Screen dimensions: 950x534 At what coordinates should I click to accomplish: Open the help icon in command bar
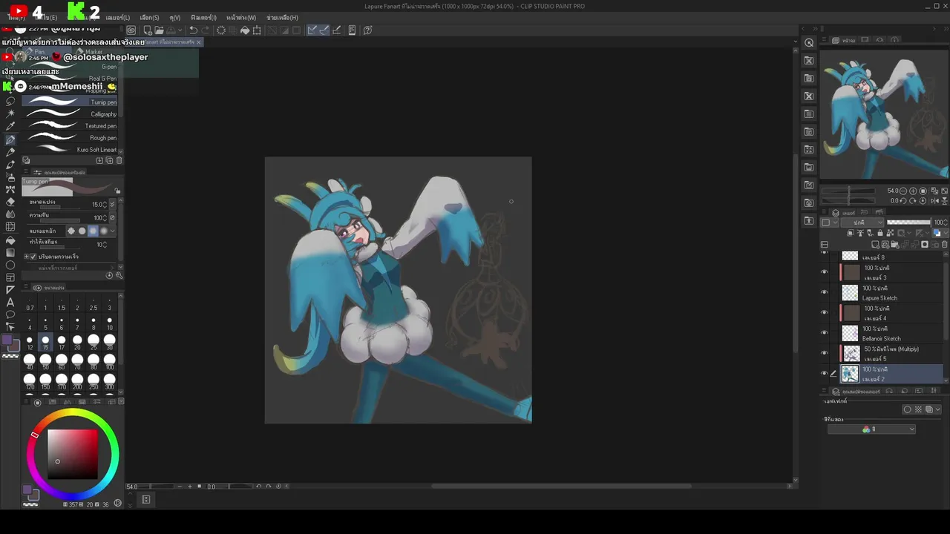[367, 30]
